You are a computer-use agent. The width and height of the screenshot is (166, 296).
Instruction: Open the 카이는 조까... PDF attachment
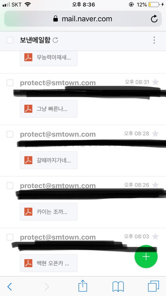click(49, 212)
